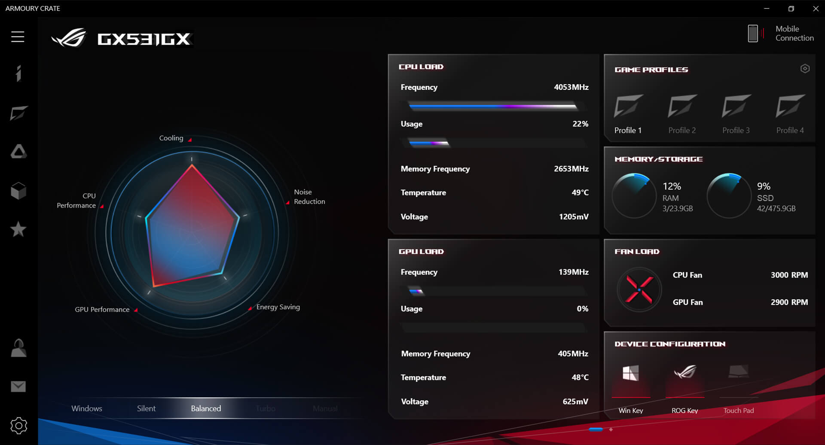Click the 3/23.9GB RAM value
The height and width of the screenshot is (445, 825).
pos(677,209)
